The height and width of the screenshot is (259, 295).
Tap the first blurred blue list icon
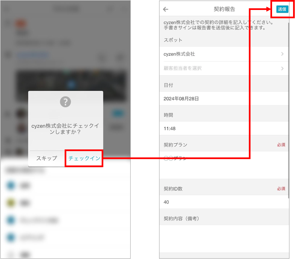tap(11, 185)
